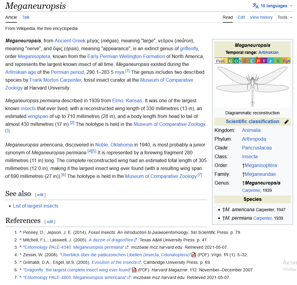Click the purple T Triassic timeline segment
This screenshot has width=297, height=285.
coord(264,61)
